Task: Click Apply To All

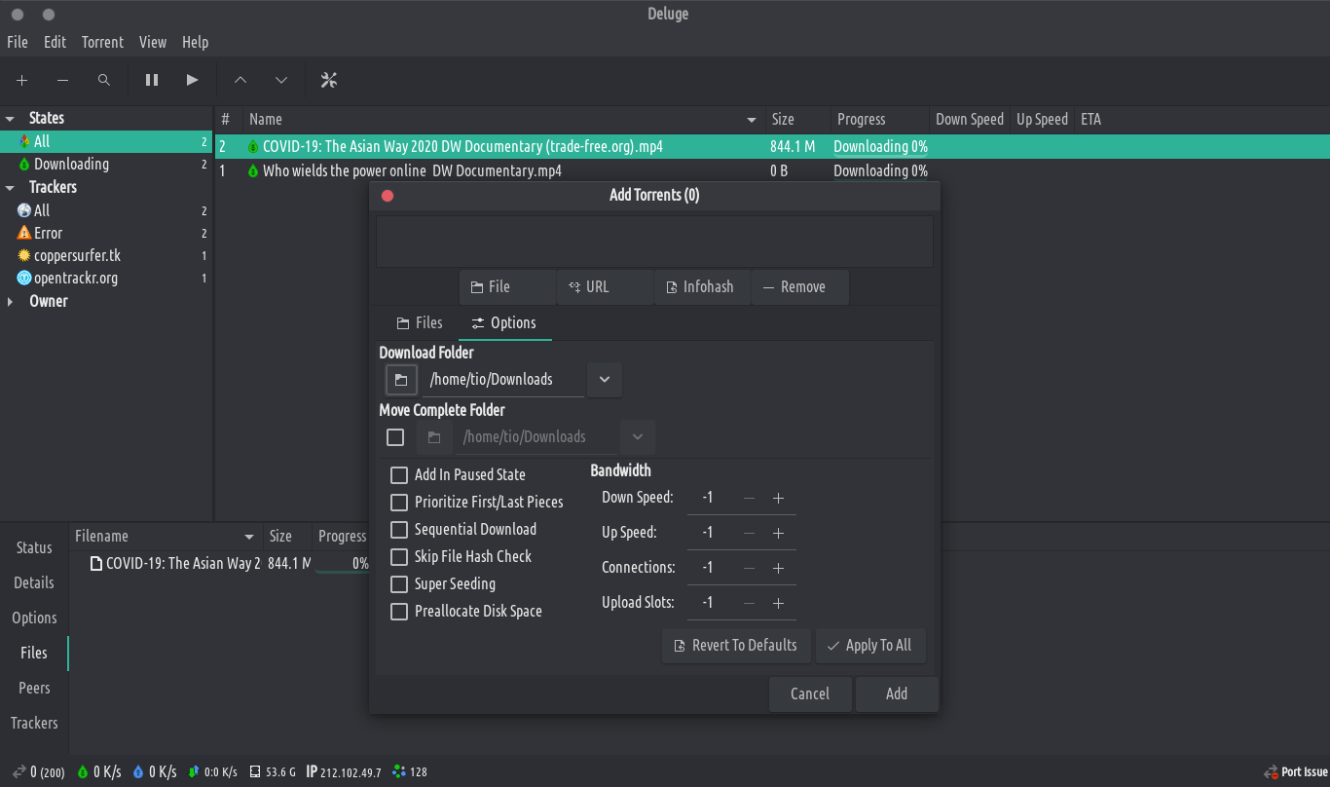Action: (870, 646)
